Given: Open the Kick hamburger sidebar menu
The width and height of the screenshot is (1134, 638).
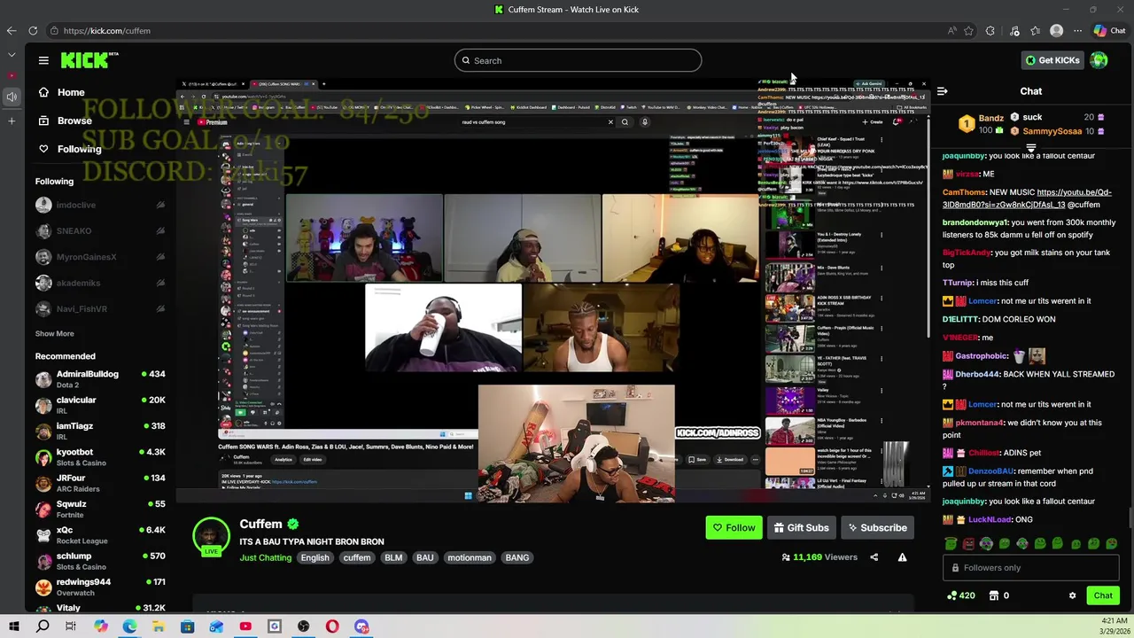Looking at the screenshot, I should [x=43, y=60].
